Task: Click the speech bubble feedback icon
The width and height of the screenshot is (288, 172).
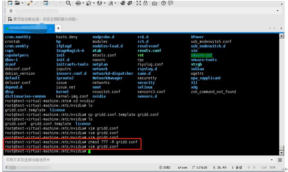Action: [x=171, y=3]
